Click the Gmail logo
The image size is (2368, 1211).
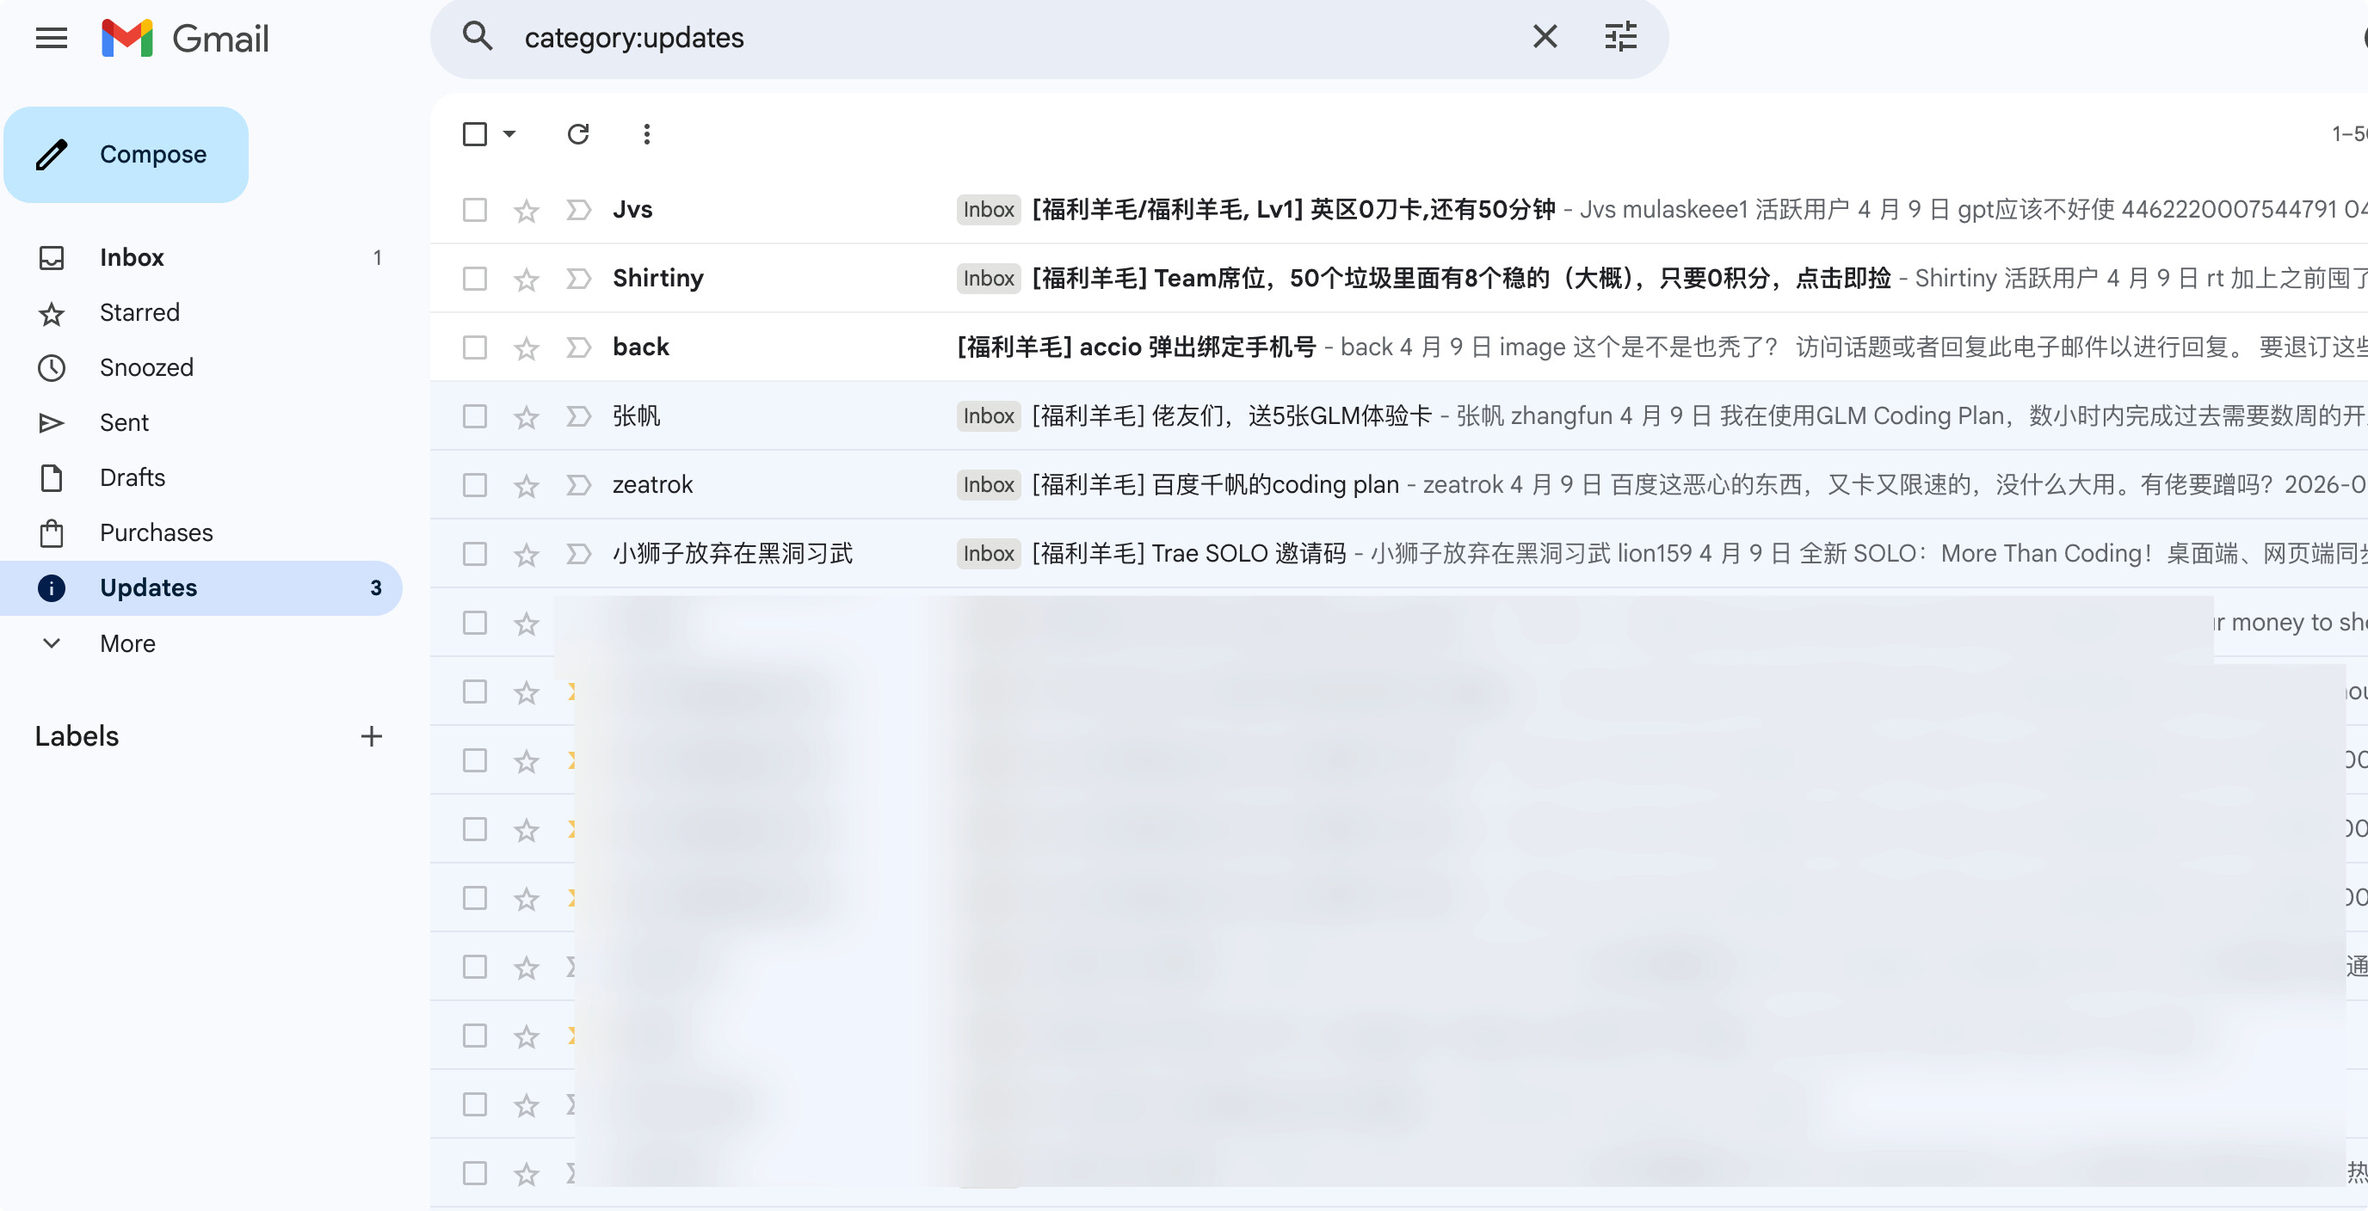click(185, 38)
